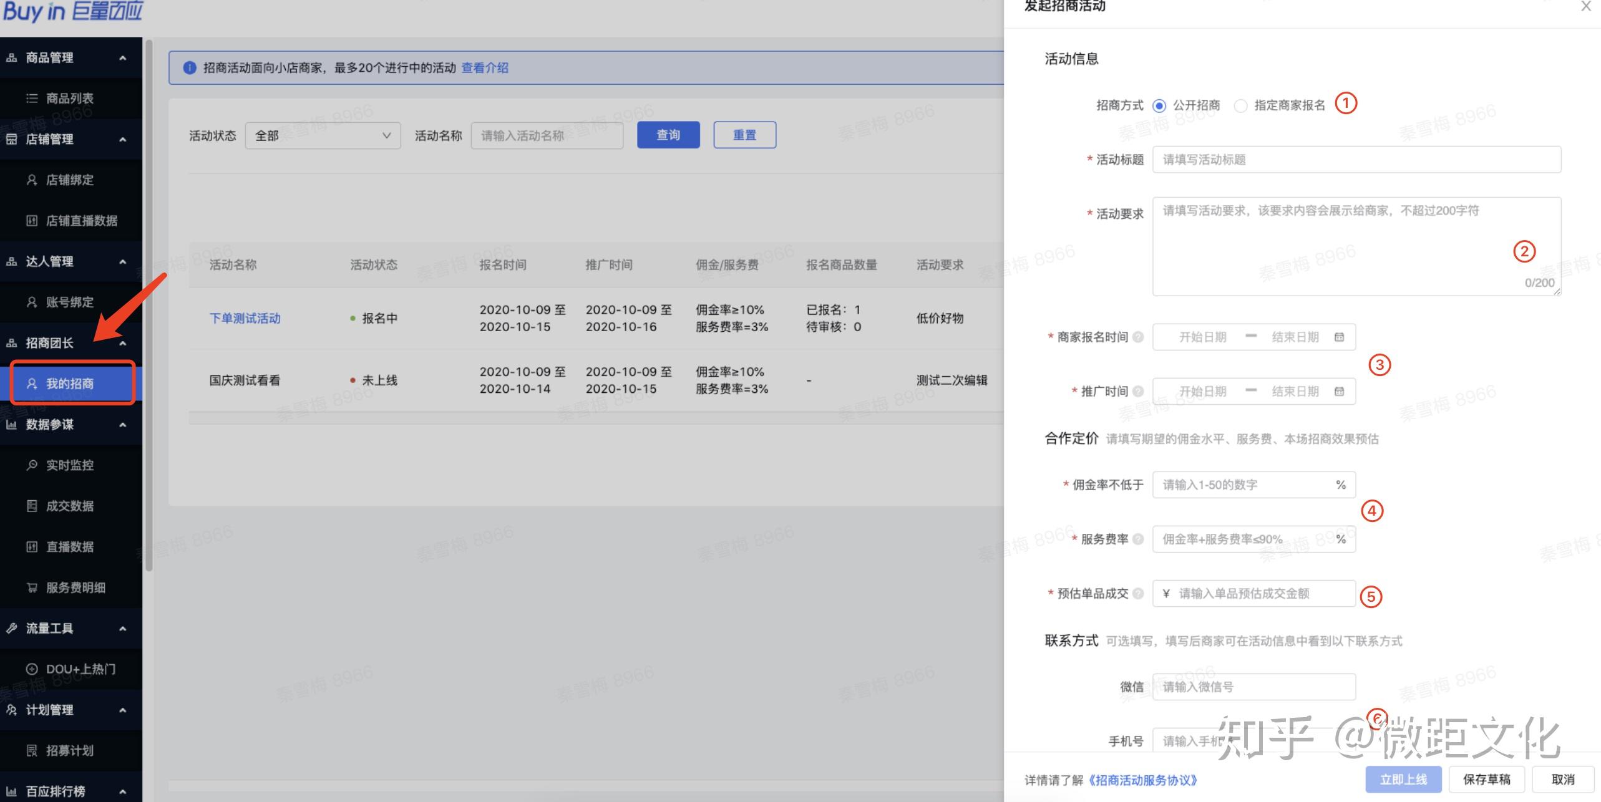1601x802 pixels.
Task: Open DOU+上热门 in the sidebar
Action: [80, 669]
